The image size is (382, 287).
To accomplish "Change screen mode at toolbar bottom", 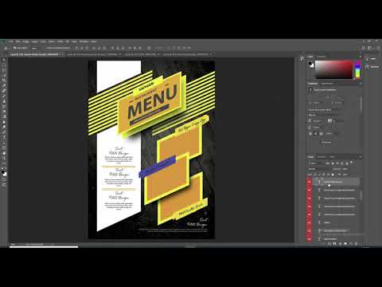I will (4, 185).
